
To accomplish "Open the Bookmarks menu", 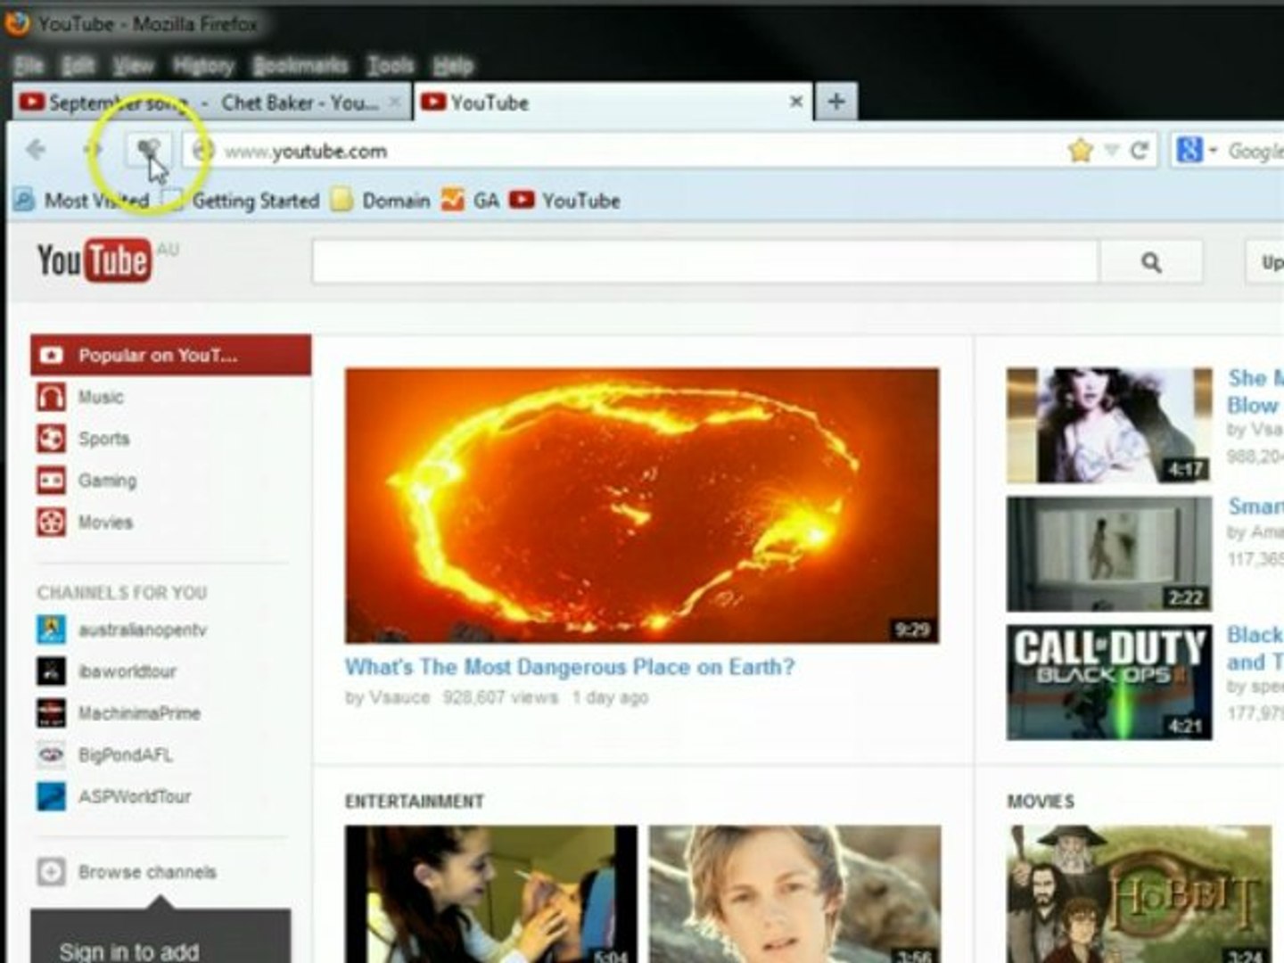I will (x=300, y=65).
